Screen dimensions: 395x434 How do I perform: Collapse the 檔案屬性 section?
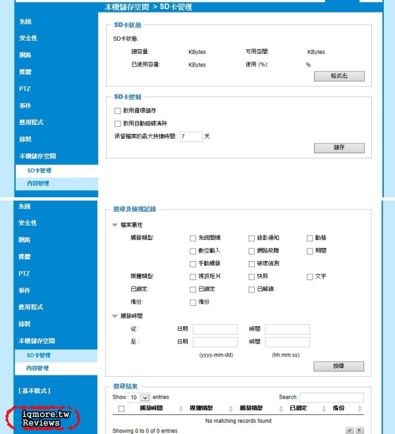tap(115, 225)
